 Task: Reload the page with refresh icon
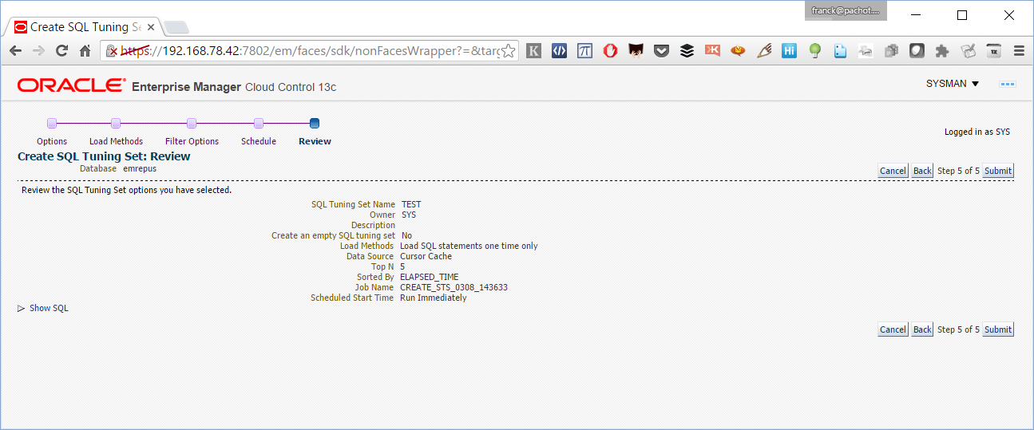[61, 50]
